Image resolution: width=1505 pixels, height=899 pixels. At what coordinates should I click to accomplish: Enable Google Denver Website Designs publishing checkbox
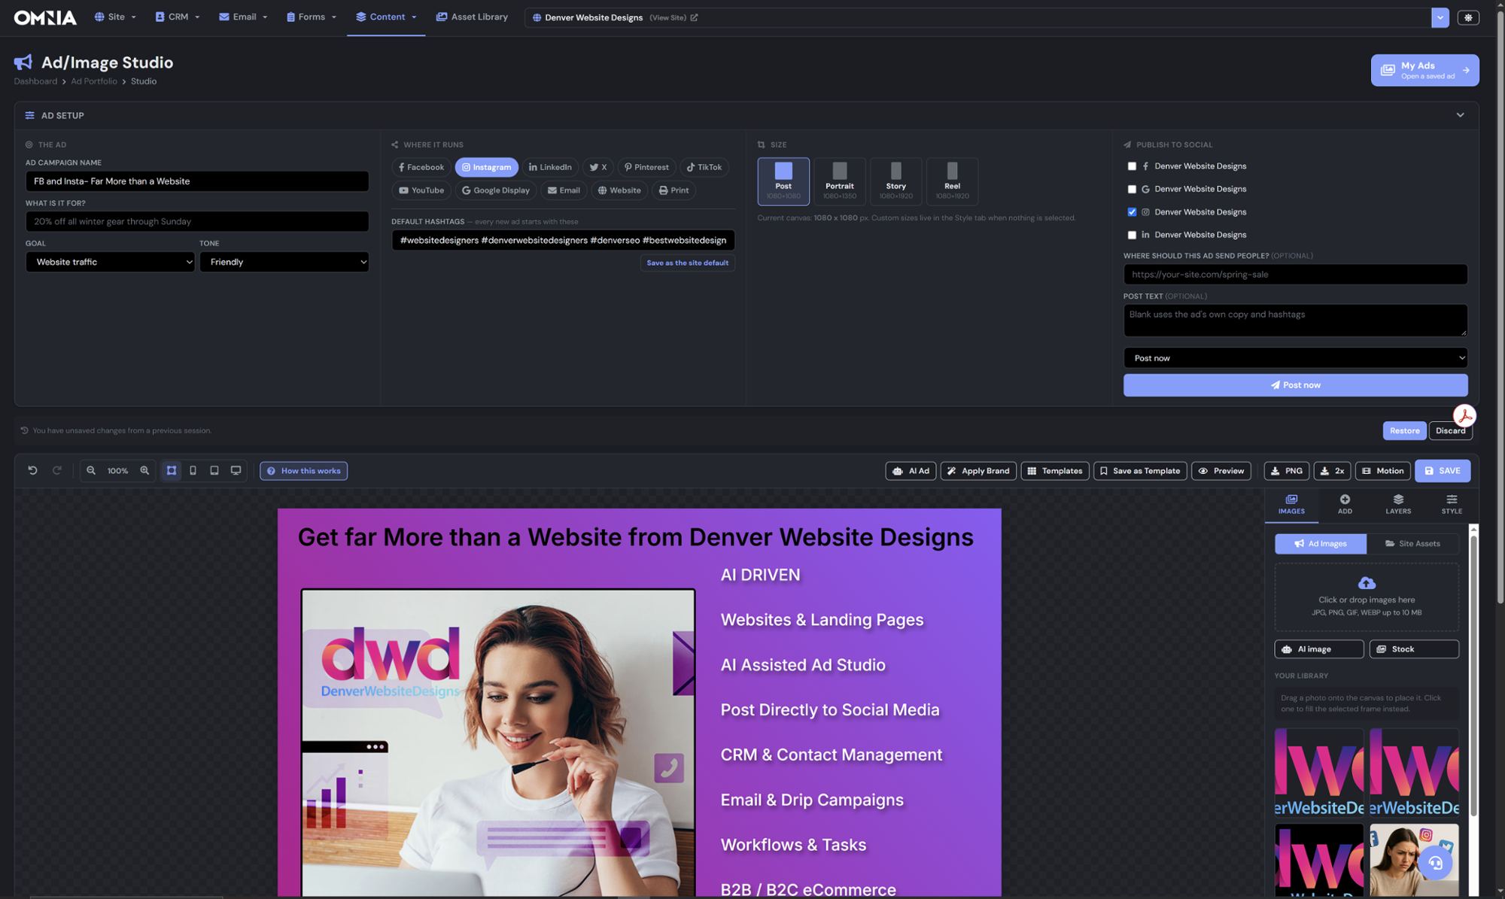coord(1132,189)
